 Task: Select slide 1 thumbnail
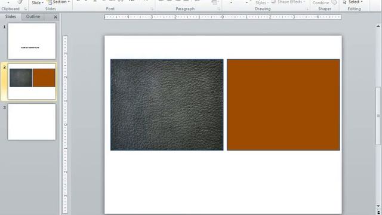point(32,41)
